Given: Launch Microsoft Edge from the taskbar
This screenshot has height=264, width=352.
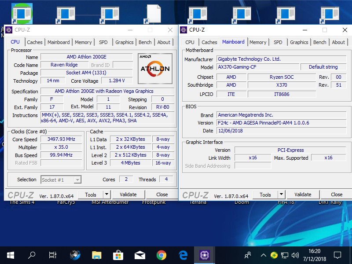Looking at the screenshot, I should coord(183,255).
